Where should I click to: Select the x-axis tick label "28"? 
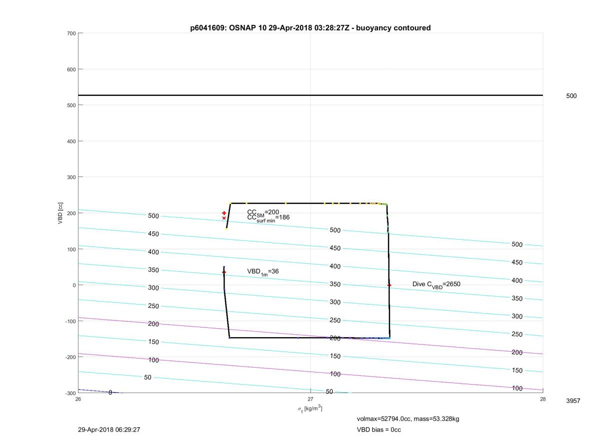pos(543,399)
